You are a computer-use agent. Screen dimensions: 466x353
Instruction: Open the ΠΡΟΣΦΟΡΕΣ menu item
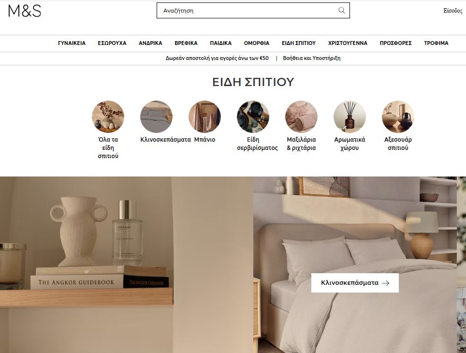pyautogui.click(x=395, y=43)
